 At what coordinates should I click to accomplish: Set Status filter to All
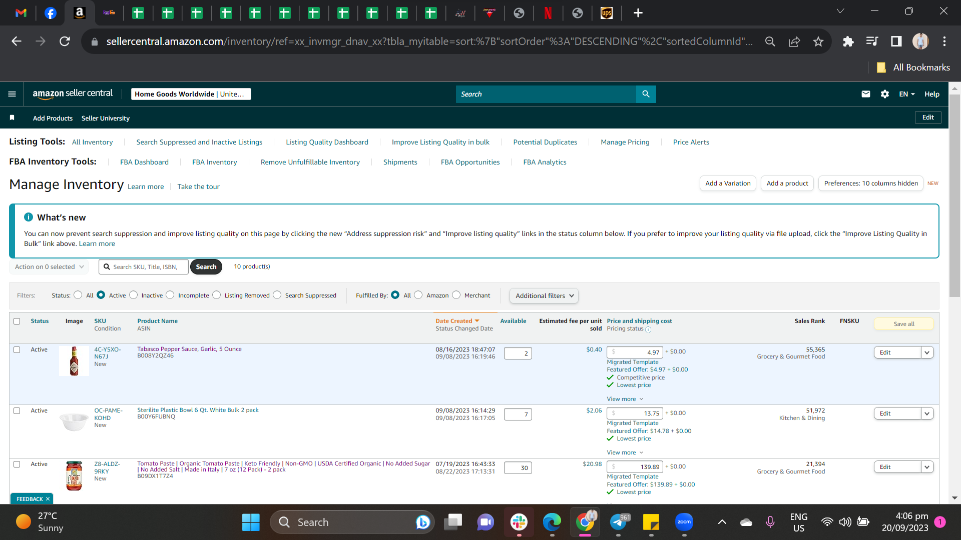tap(78, 295)
